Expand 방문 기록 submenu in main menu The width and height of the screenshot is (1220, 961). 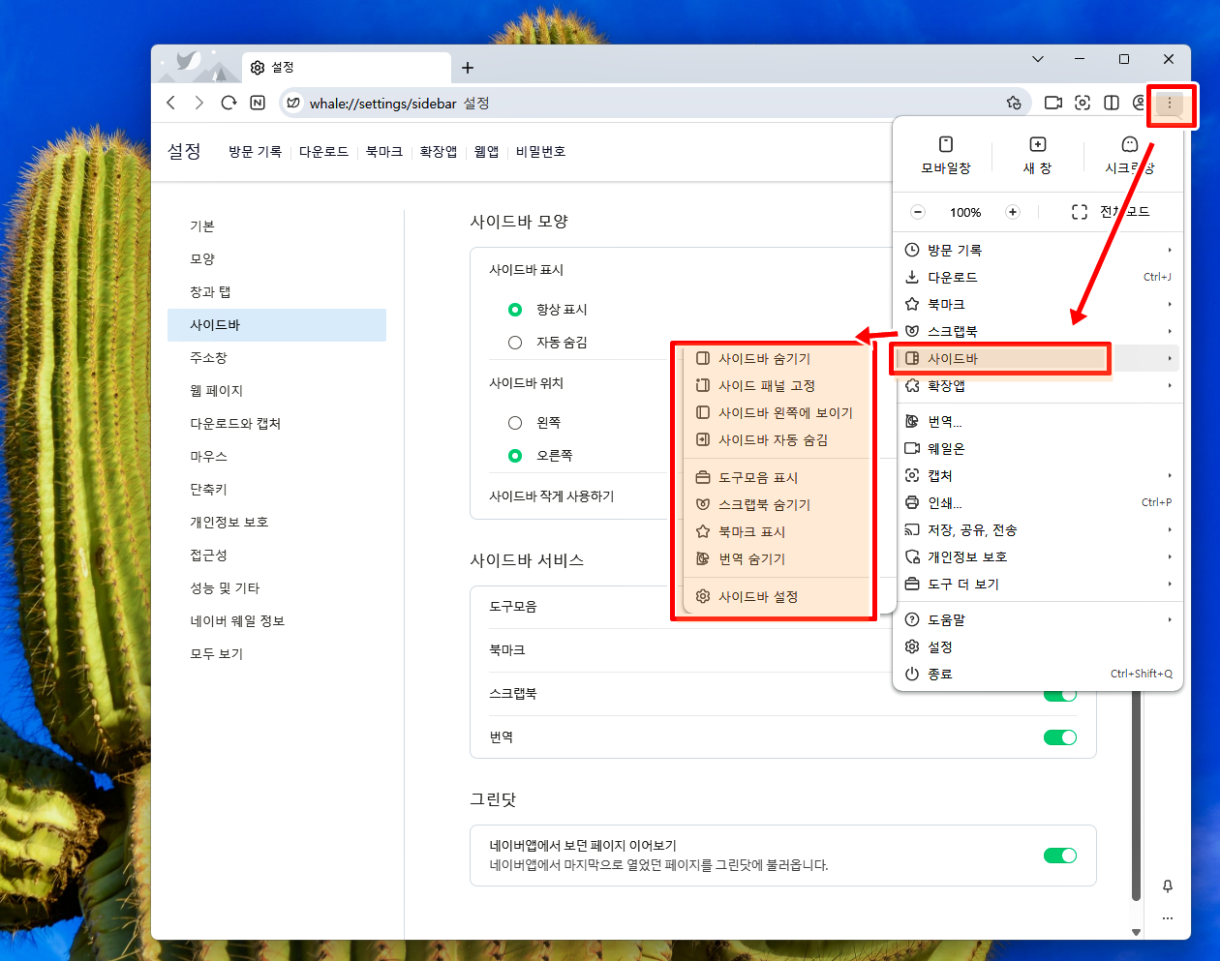point(1038,250)
